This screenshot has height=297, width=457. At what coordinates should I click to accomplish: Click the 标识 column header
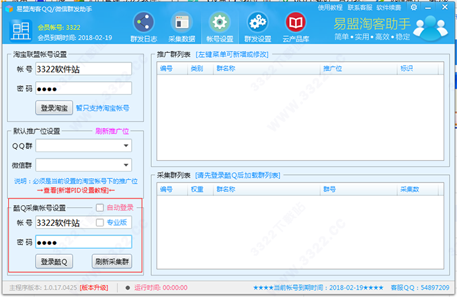coord(417,68)
